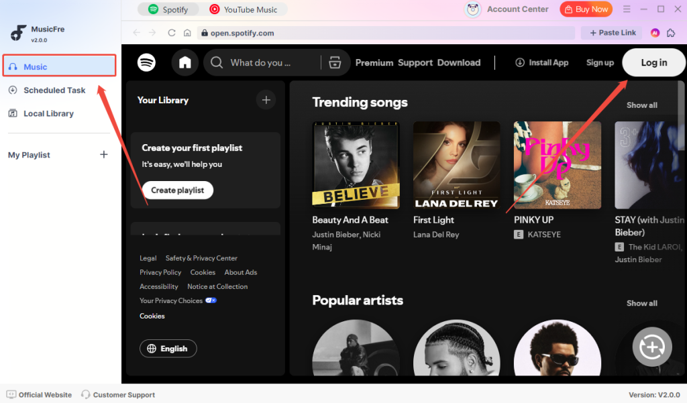Screen dimensions: 687x403
Task: Click Create playlist button
Action: tap(177, 190)
